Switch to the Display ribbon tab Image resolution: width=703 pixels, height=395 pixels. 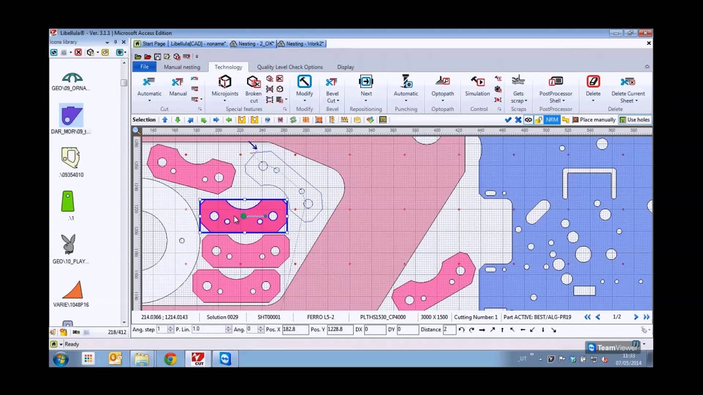pyautogui.click(x=345, y=67)
